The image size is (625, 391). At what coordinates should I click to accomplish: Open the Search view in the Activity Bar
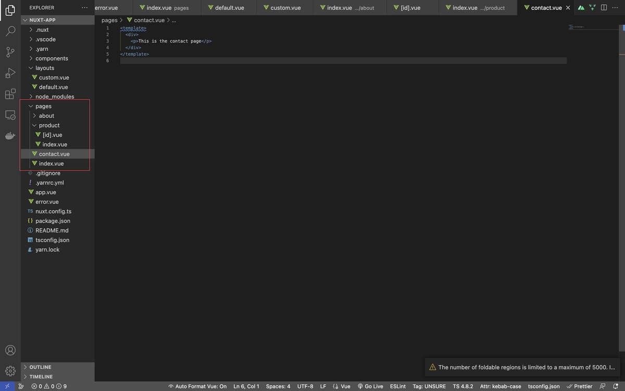click(10, 31)
